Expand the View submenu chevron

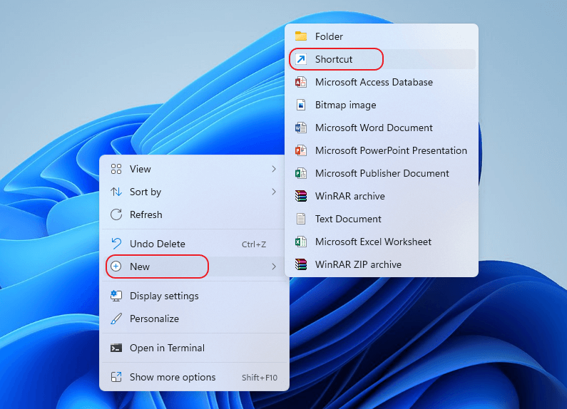pos(274,169)
